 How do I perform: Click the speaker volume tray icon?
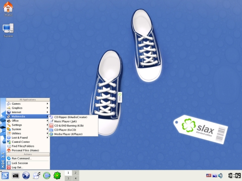(x=220, y=175)
